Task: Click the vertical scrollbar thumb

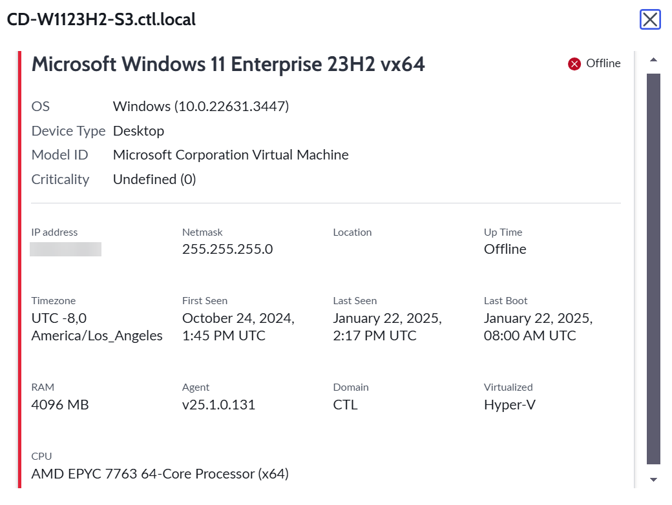Action: pos(653,269)
